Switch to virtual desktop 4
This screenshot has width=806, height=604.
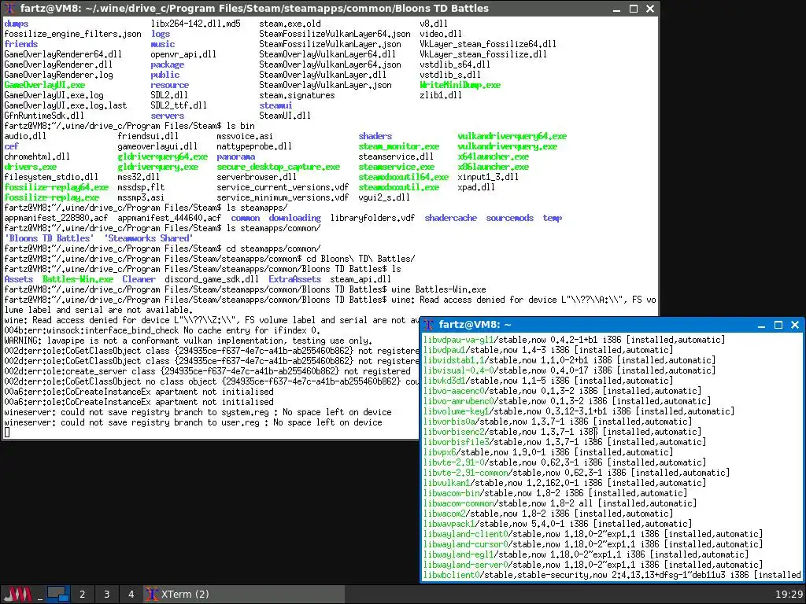(x=131, y=595)
